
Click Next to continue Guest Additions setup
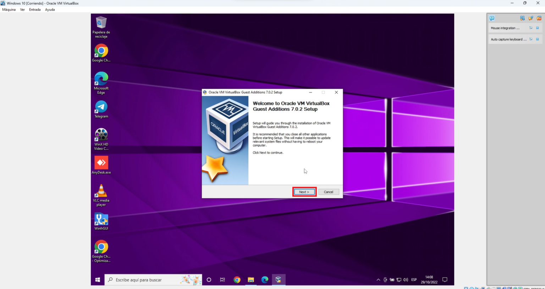pyautogui.click(x=304, y=191)
